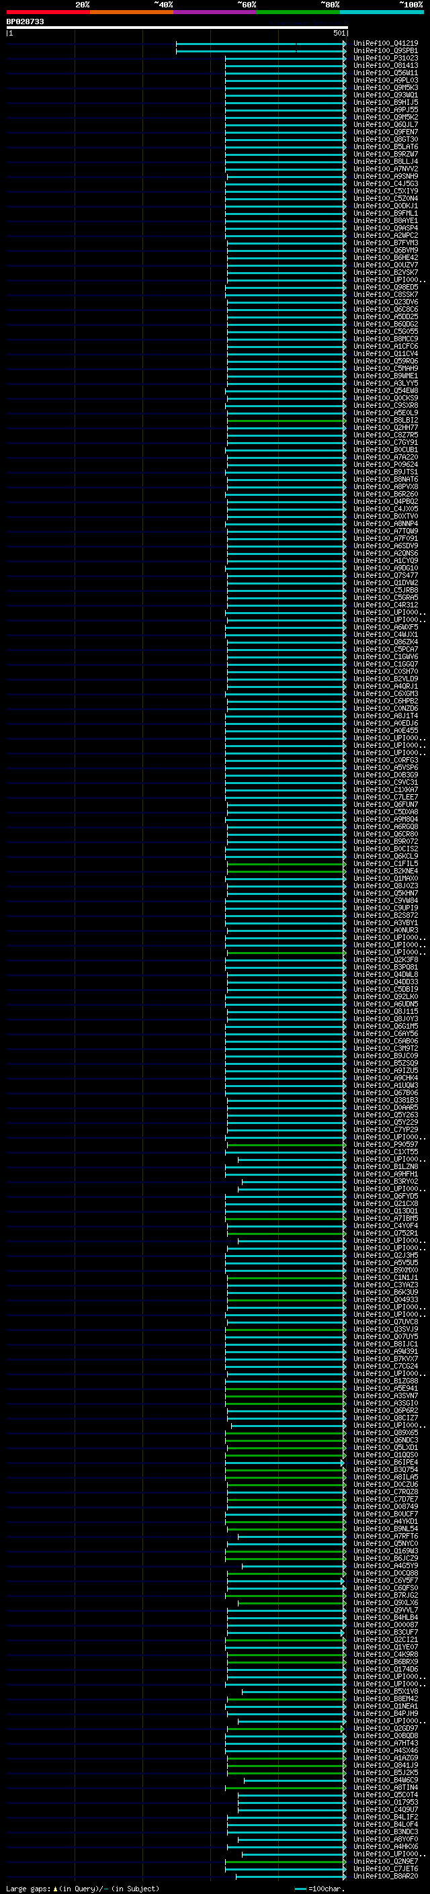This screenshot has width=430, height=1894.
Task: Select label UniRef100_C5G055
Action: pyautogui.click(x=386, y=332)
